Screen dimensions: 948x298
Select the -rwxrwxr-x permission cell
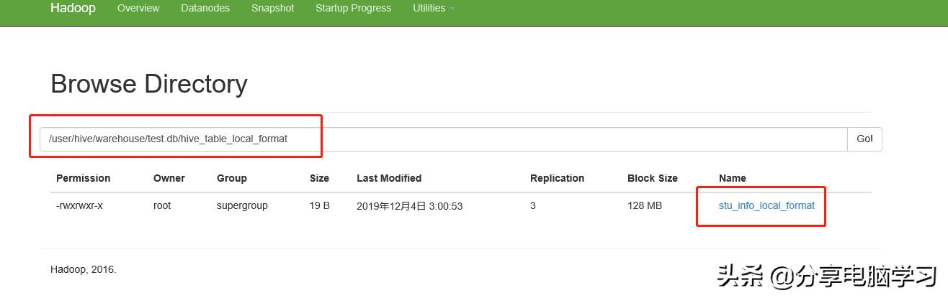click(80, 205)
